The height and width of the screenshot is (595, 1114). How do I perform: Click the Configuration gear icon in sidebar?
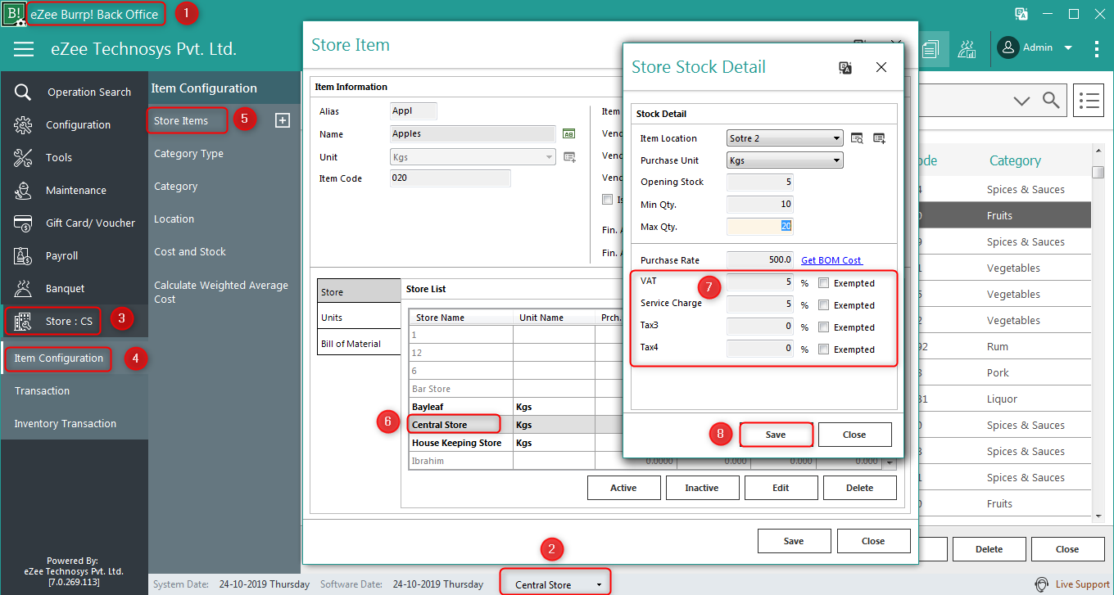click(x=23, y=124)
